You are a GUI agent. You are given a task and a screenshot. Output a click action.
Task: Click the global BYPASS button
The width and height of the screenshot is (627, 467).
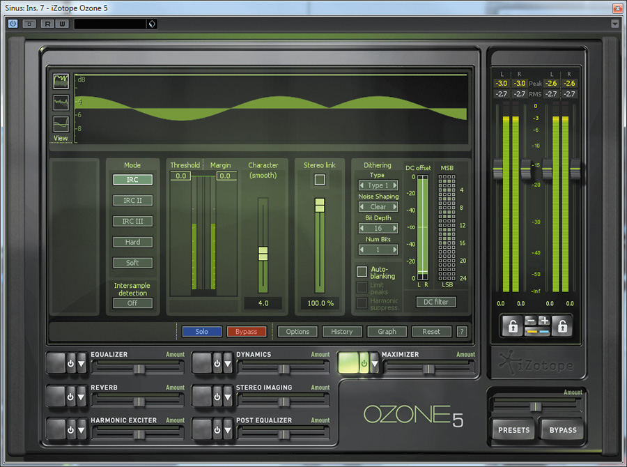point(563,430)
